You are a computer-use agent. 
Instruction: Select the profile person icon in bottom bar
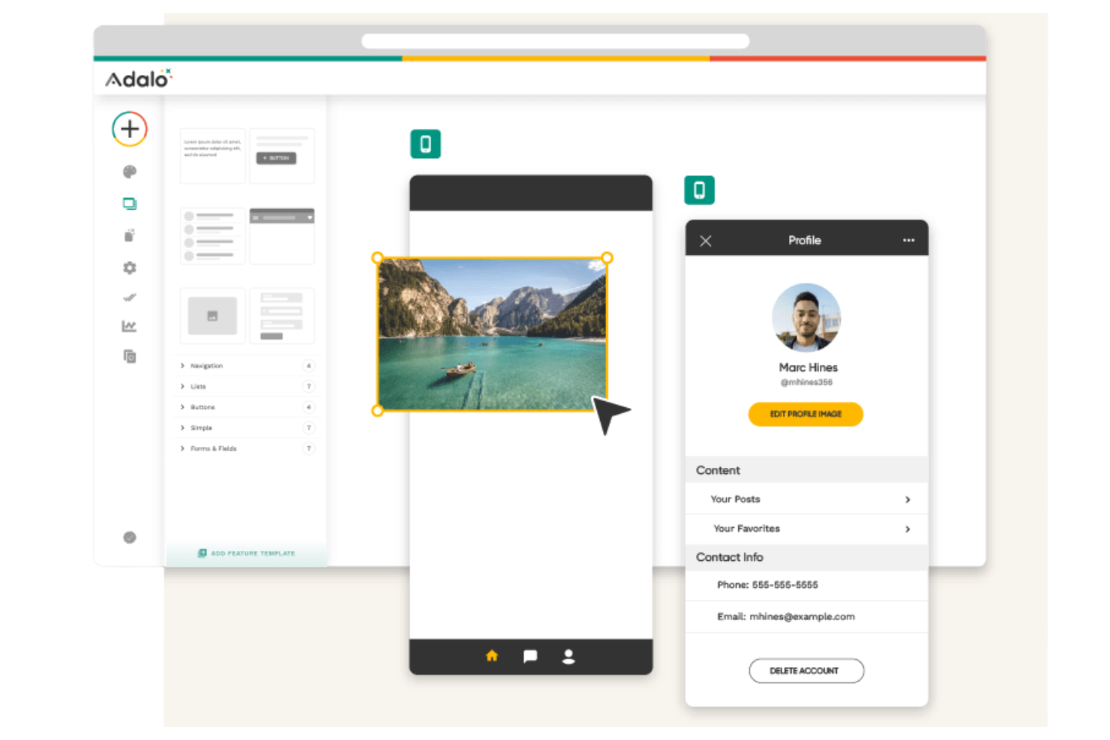pos(568,656)
